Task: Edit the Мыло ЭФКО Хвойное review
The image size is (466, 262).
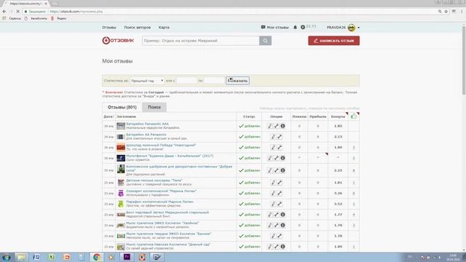Action: coord(270,225)
